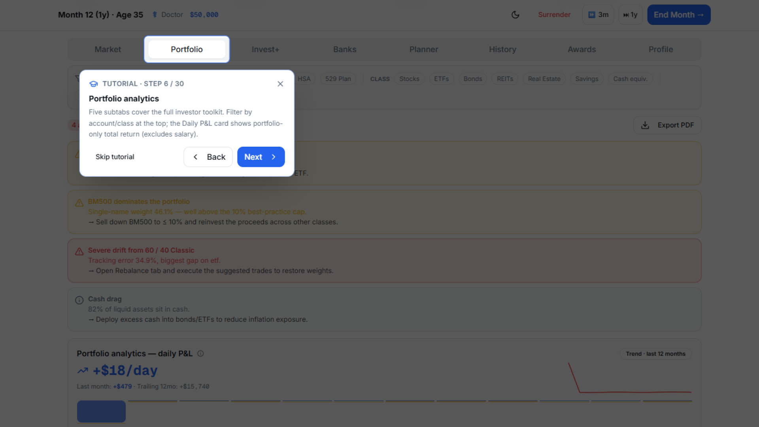759x427 pixels.
Task: Open the Market tab
Action: pyautogui.click(x=108, y=49)
